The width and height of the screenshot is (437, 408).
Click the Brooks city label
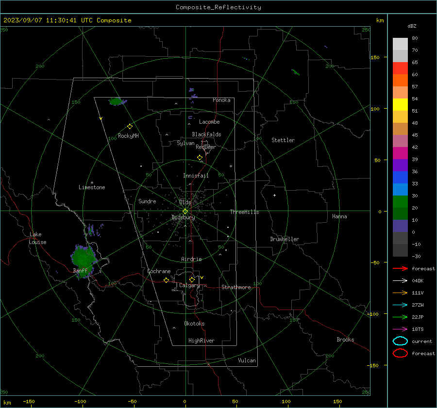point(345,340)
